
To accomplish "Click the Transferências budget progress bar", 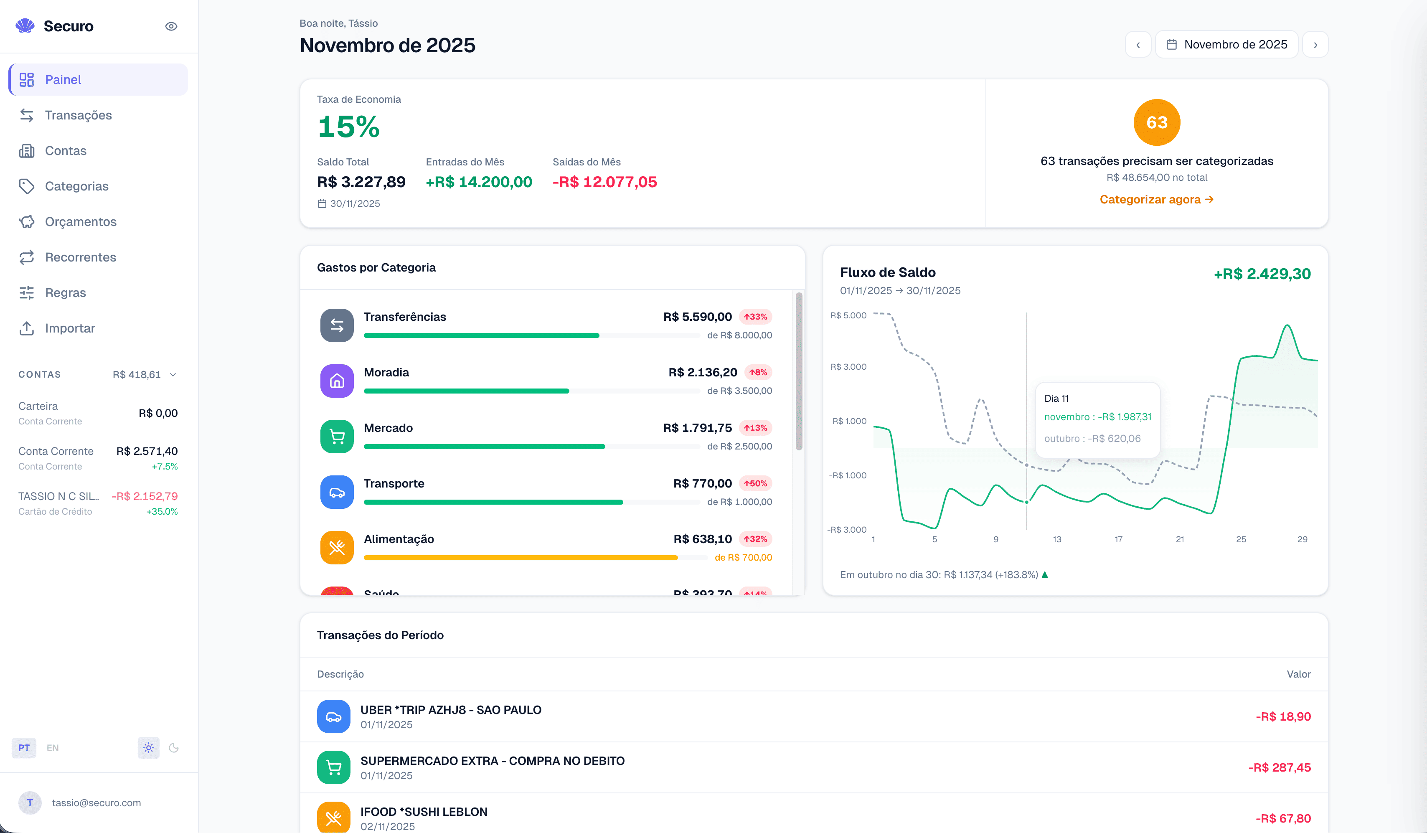I will coord(532,335).
